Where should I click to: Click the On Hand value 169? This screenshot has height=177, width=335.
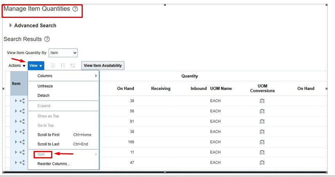(x=131, y=142)
